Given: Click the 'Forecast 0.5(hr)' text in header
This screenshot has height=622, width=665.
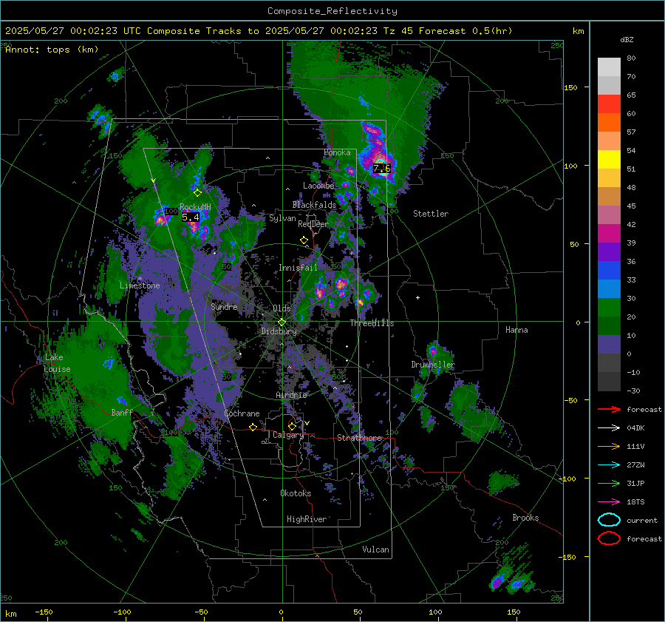Looking at the screenshot, I should 465,31.
